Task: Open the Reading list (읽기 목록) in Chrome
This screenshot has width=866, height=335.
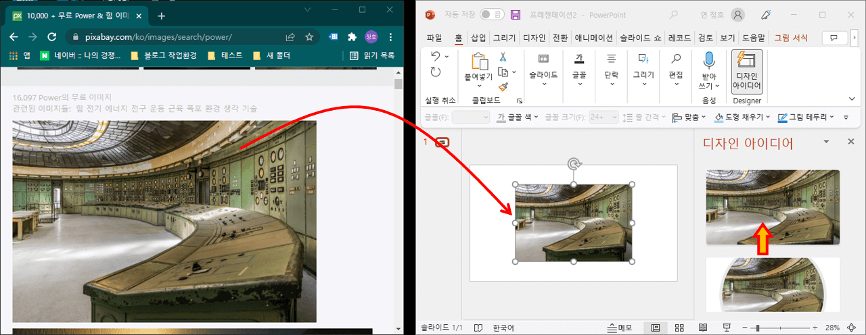Action: pyautogui.click(x=372, y=55)
